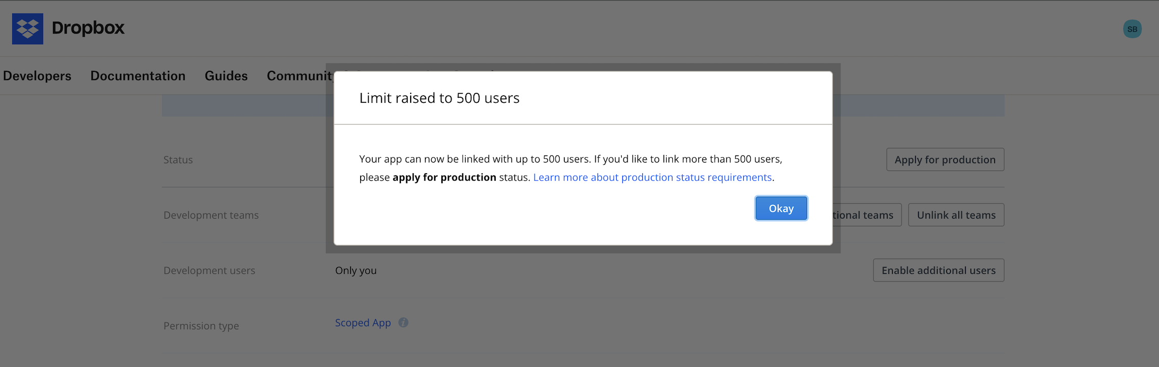Click the Dropbox wordmark text
Screen dimensions: 1159x367
click(88, 28)
